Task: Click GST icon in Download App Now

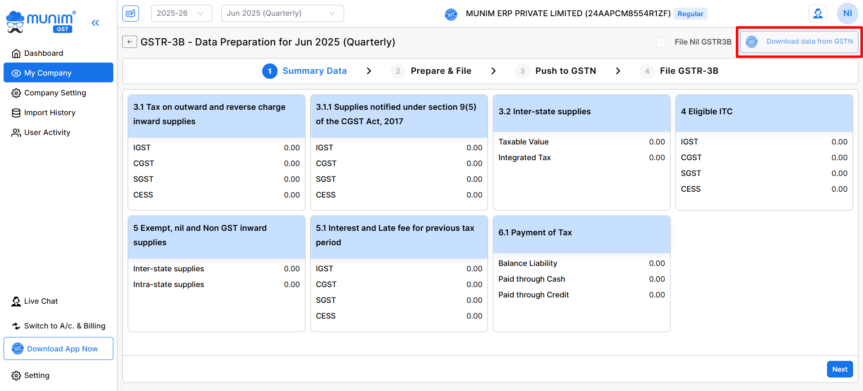Action: 18,349
